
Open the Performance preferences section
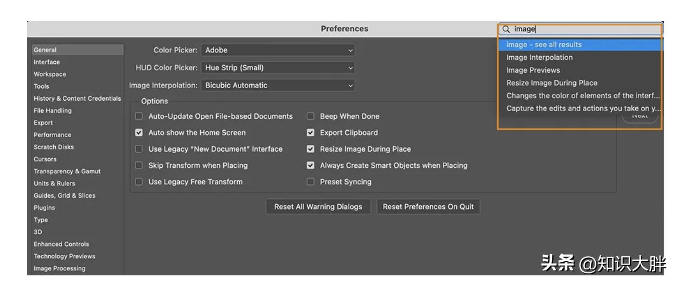pyautogui.click(x=52, y=135)
